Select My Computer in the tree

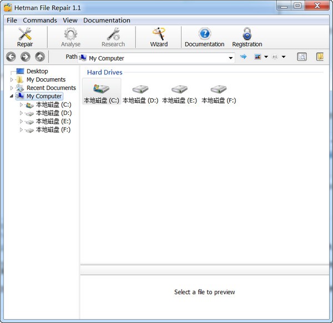pos(44,96)
